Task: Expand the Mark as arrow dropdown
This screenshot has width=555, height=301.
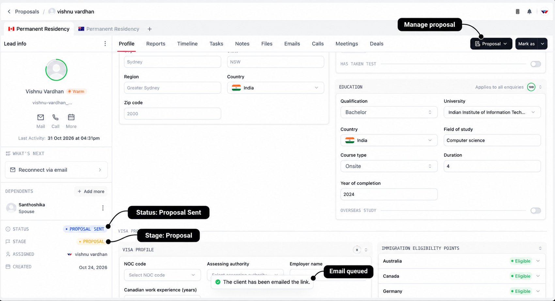Action: tap(542, 44)
